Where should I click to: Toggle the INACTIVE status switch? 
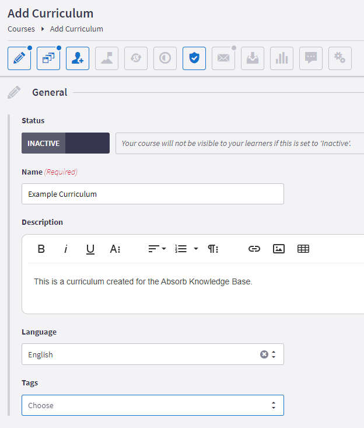point(66,143)
